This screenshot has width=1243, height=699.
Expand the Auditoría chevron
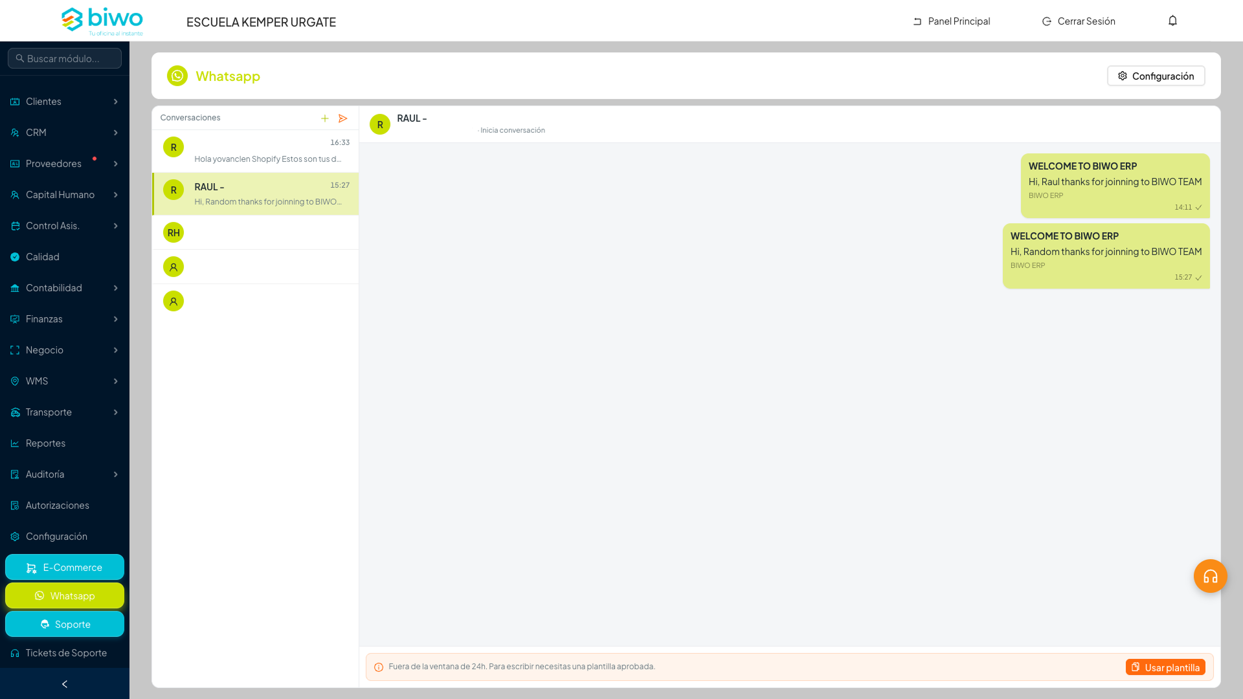pos(116,474)
